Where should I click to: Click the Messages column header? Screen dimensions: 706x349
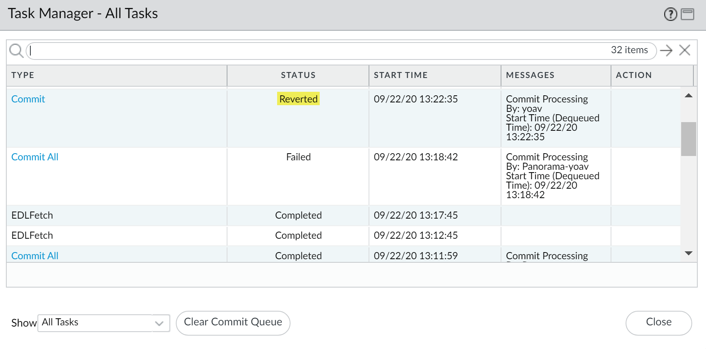coord(530,75)
